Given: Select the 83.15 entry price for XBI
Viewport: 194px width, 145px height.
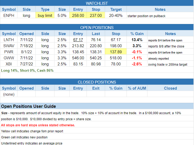Looking at the screenshot, I should [78, 64].
